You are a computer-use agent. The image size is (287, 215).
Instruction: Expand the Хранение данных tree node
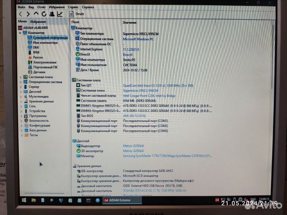pos(21,102)
